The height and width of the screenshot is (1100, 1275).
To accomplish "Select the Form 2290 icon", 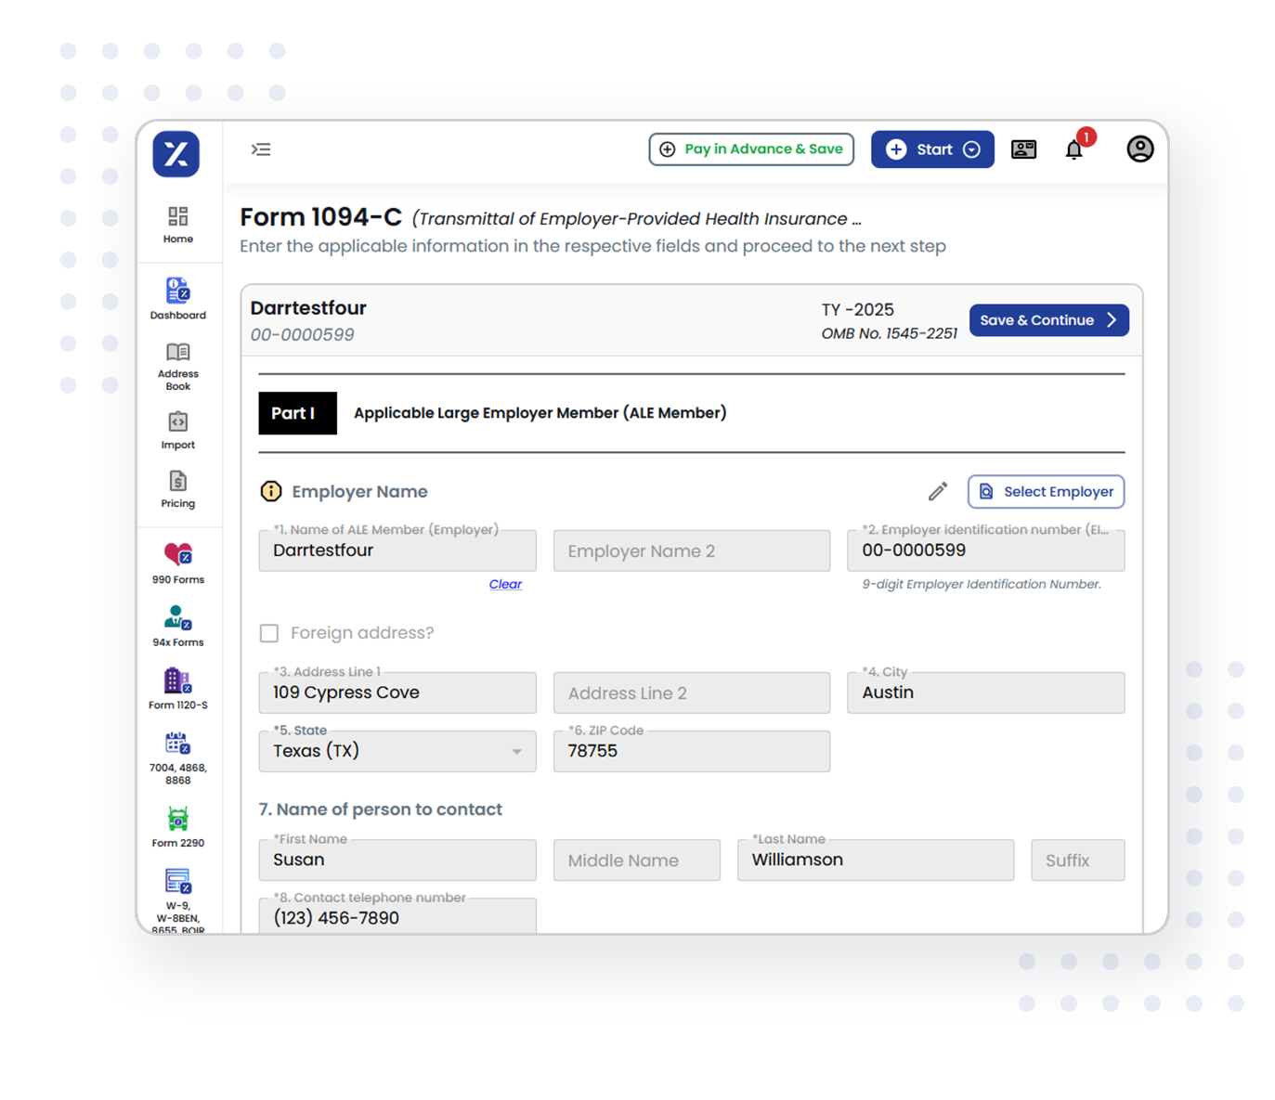I will 177,822.
